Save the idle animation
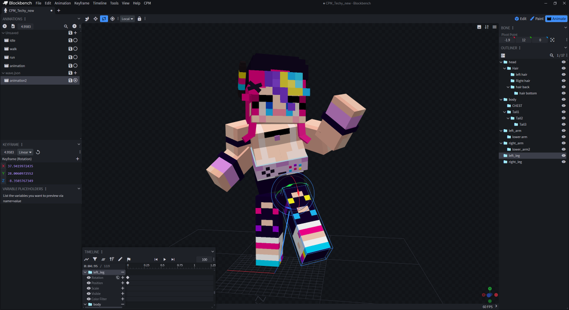Image resolution: width=569 pixels, height=310 pixels. tap(70, 40)
